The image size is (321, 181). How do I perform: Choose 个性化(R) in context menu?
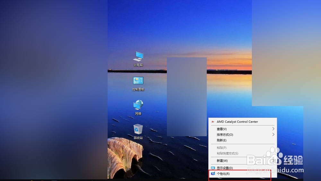tap(243, 174)
